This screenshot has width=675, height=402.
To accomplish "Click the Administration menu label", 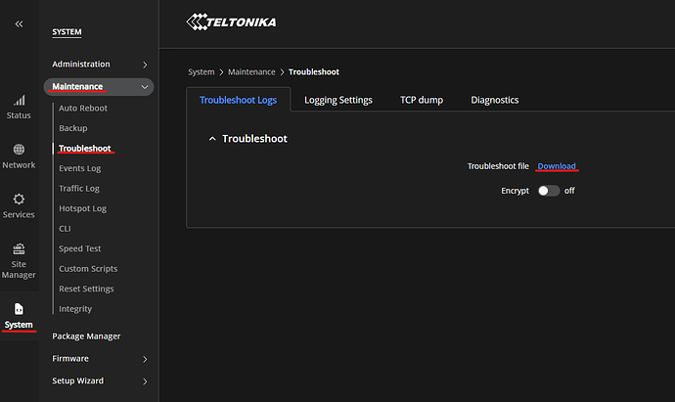I will pyautogui.click(x=81, y=65).
